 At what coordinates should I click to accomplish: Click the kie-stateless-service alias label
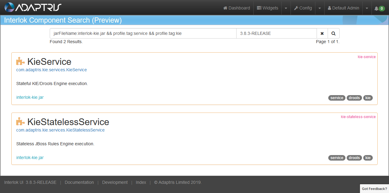358,117
